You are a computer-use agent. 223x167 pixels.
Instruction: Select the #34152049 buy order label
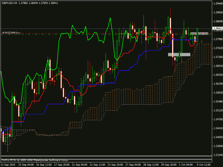[11, 33]
